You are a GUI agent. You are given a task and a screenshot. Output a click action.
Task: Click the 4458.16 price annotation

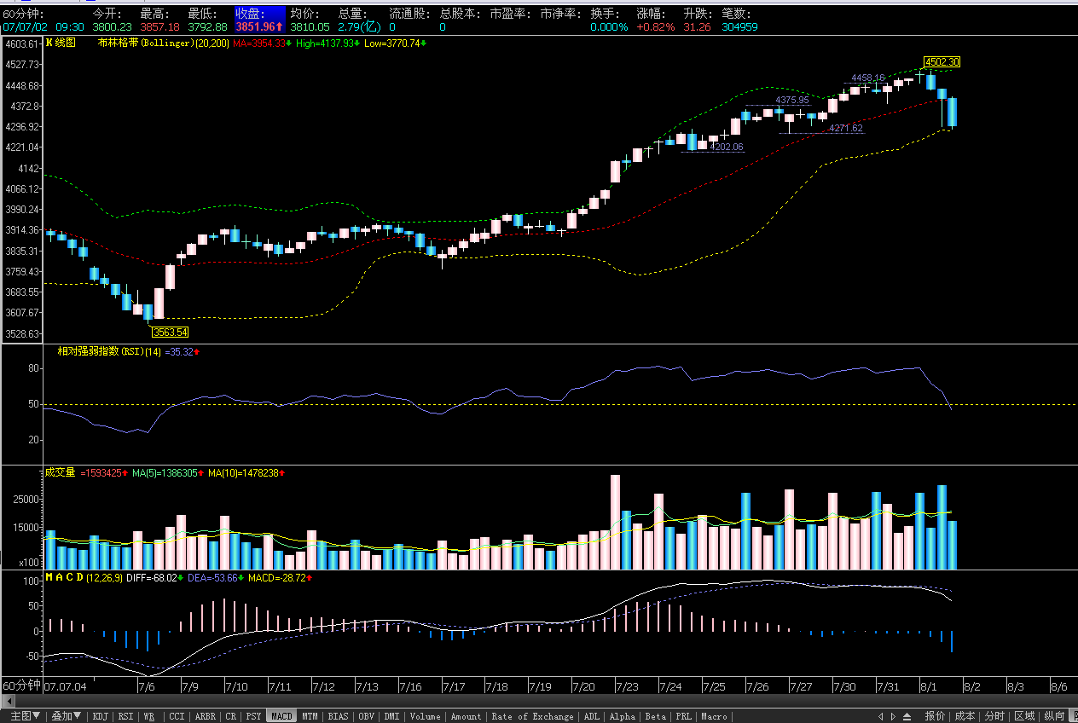867,78
